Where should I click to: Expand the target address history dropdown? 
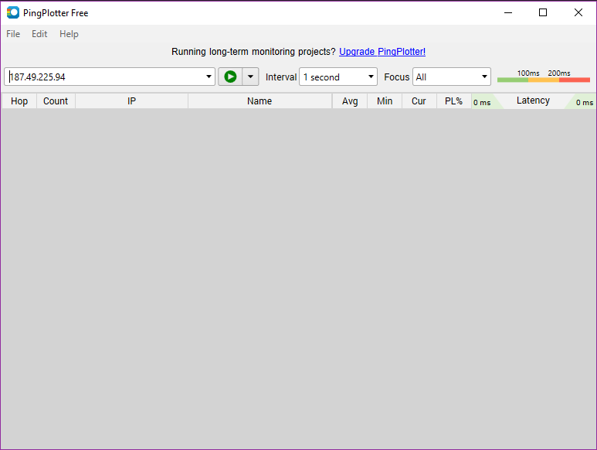pyautogui.click(x=209, y=77)
